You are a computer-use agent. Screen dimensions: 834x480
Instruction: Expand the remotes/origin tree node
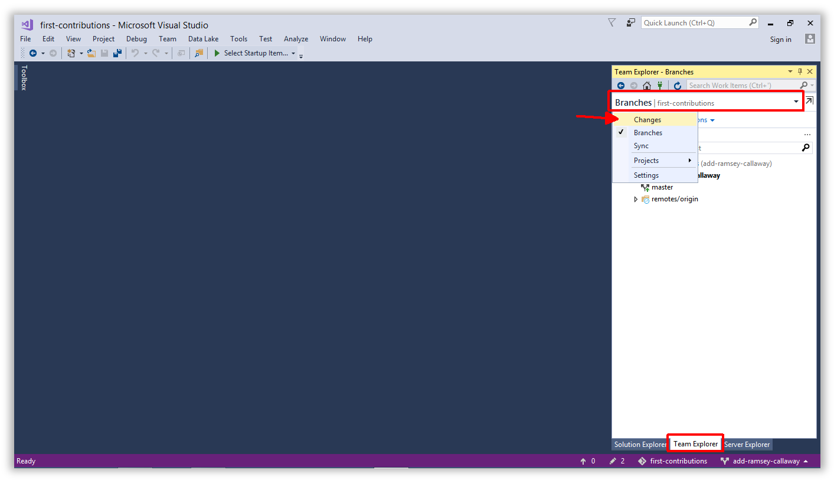point(636,200)
